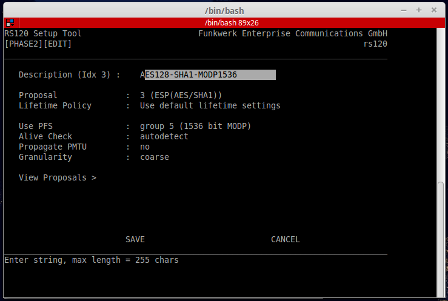Open the View Proposals submenu
Viewport: 448px width, 301px height.
(x=58, y=178)
